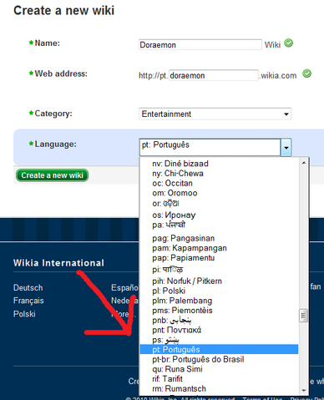Image resolution: width=324 pixels, height=400 pixels.
Task: Choose pam: Kapampangan in the list
Action: 190,248
